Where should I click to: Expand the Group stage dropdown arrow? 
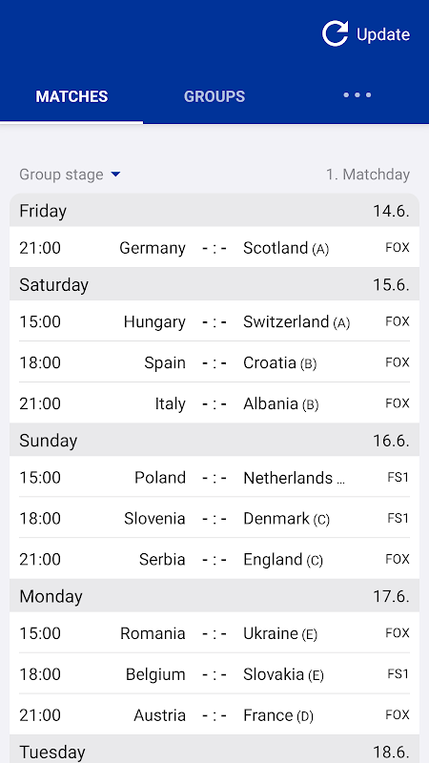115,175
